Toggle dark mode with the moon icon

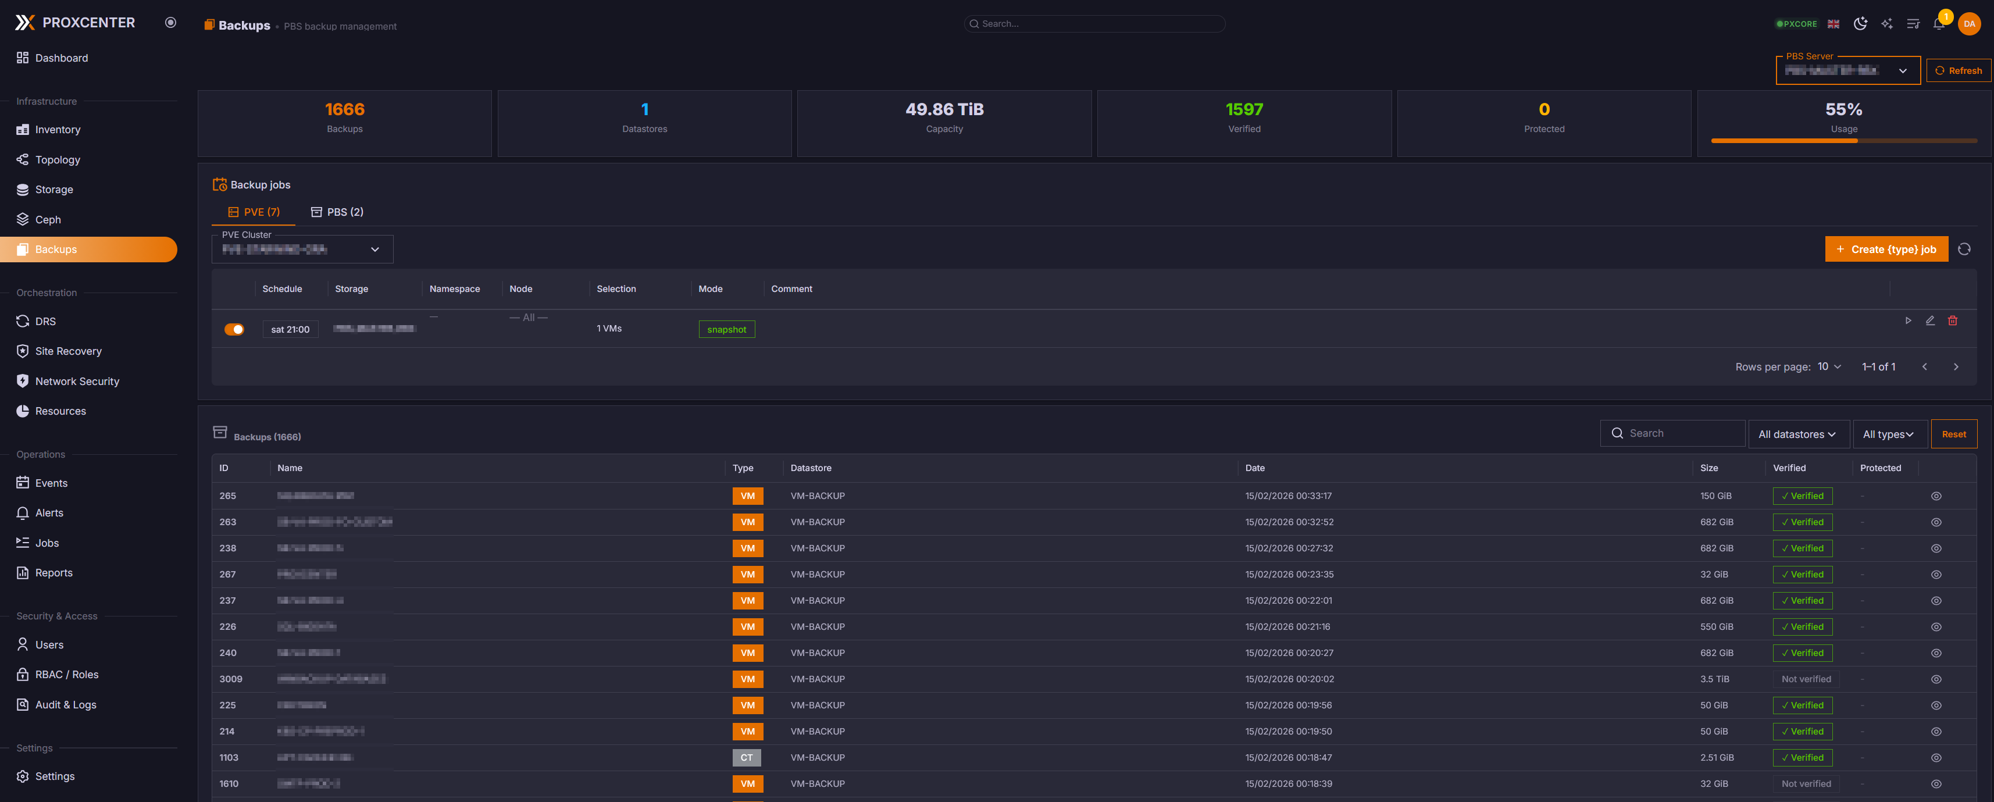[x=1860, y=23]
